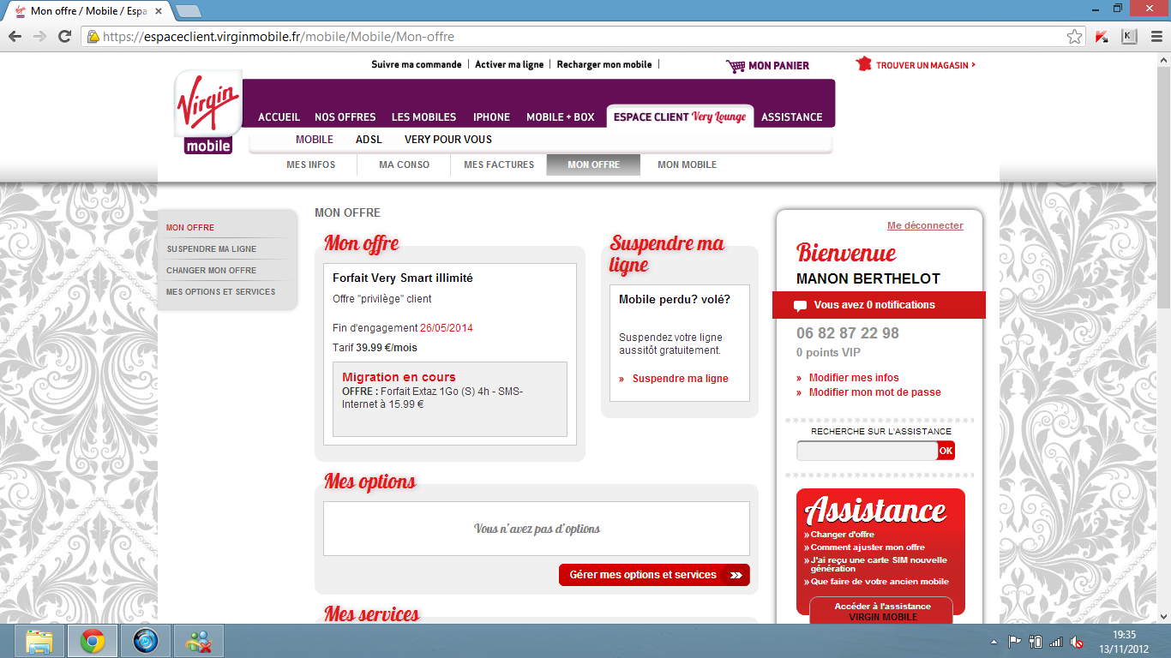1171x658 pixels.
Task: Go to the MON MOBILE section
Action: [688, 164]
